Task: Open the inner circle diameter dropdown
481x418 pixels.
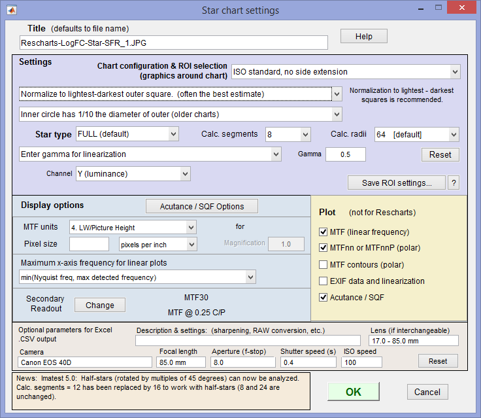Action: coord(180,114)
